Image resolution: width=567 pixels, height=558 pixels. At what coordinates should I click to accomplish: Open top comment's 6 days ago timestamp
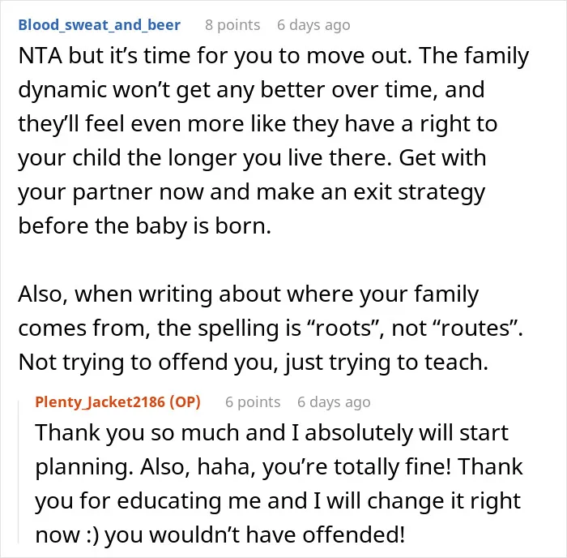313,25
